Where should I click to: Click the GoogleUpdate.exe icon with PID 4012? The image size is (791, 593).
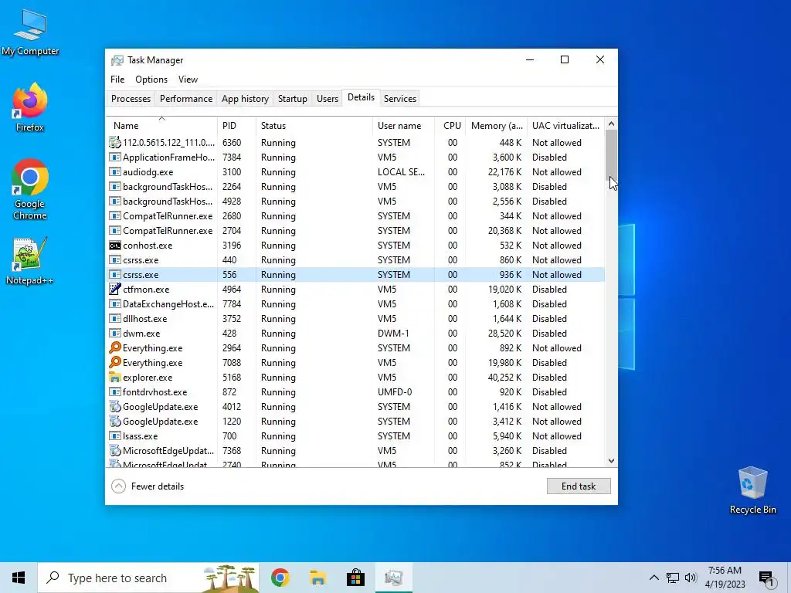(115, 406)
